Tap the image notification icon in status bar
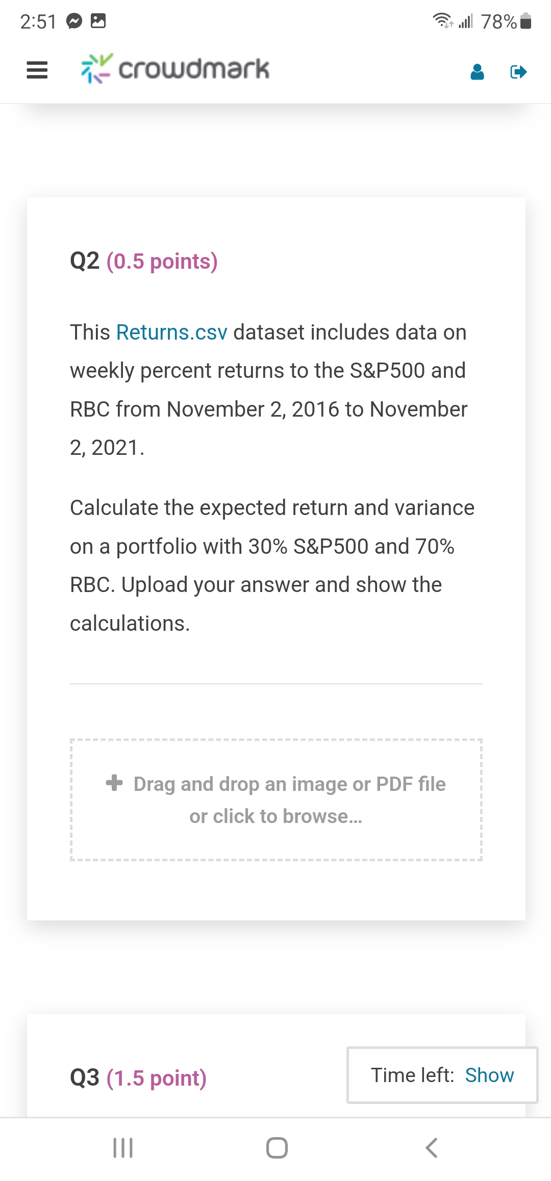This screenshot has height=1181, width=551. 98,21
